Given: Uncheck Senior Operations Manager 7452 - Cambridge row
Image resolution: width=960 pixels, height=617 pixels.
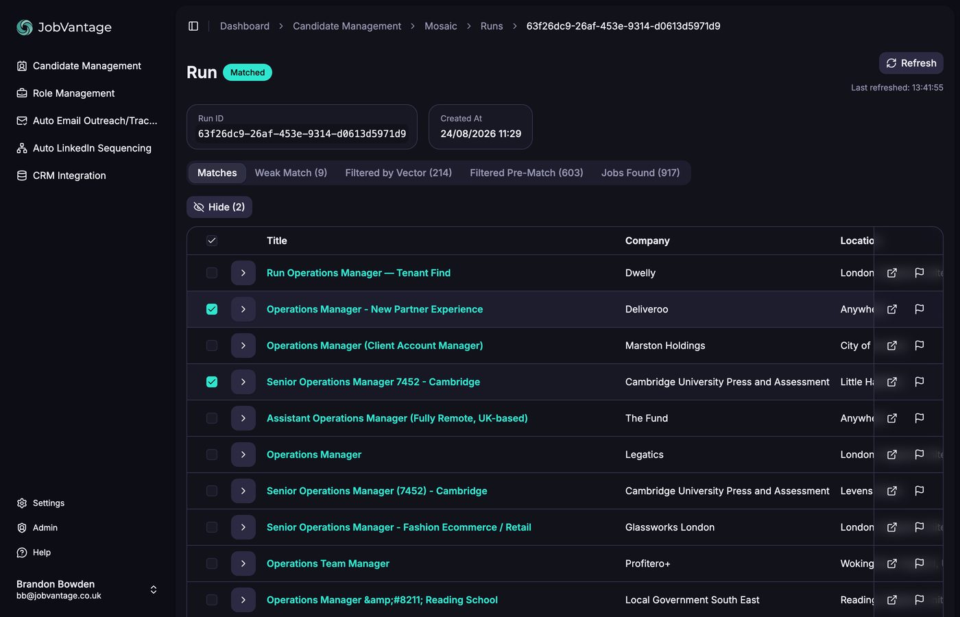Looking at the screenshot, I should [212, 382].
